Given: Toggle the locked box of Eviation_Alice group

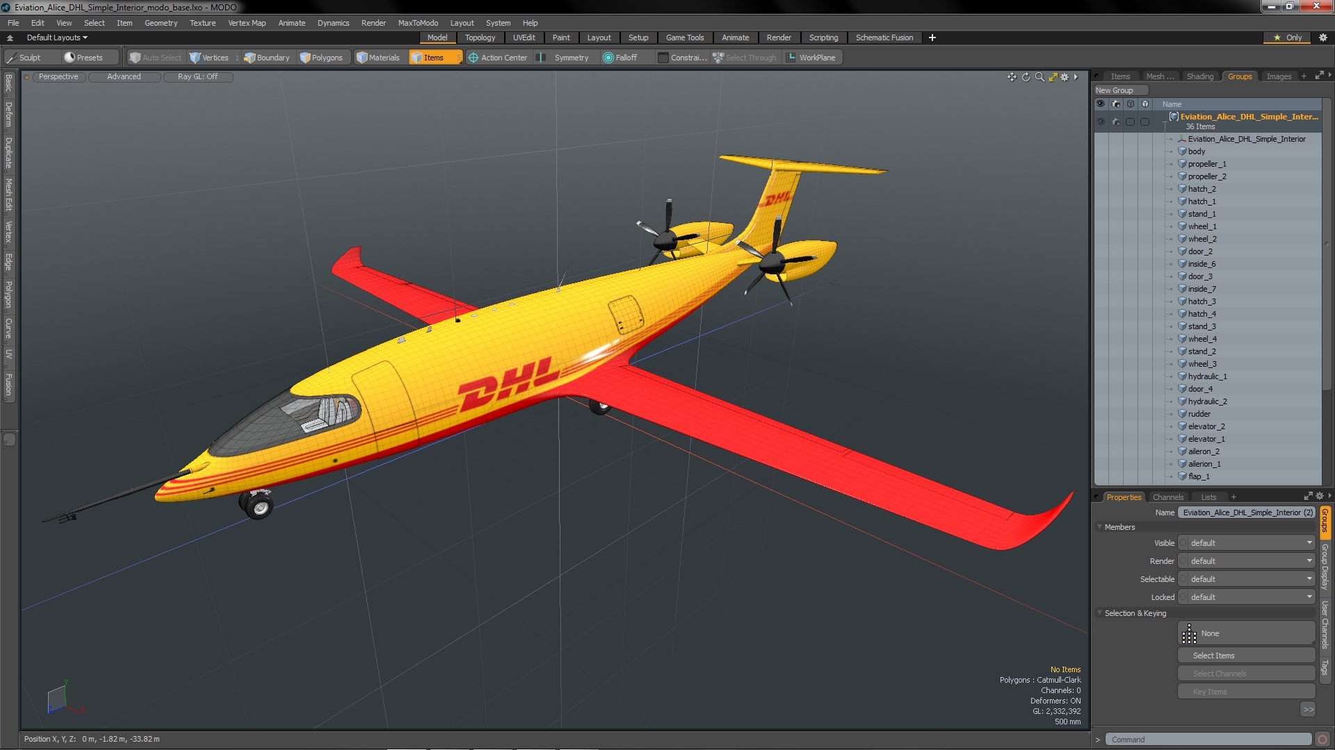Looking at the screenshot, I should pyautogui.click(x=1145, y=122).
